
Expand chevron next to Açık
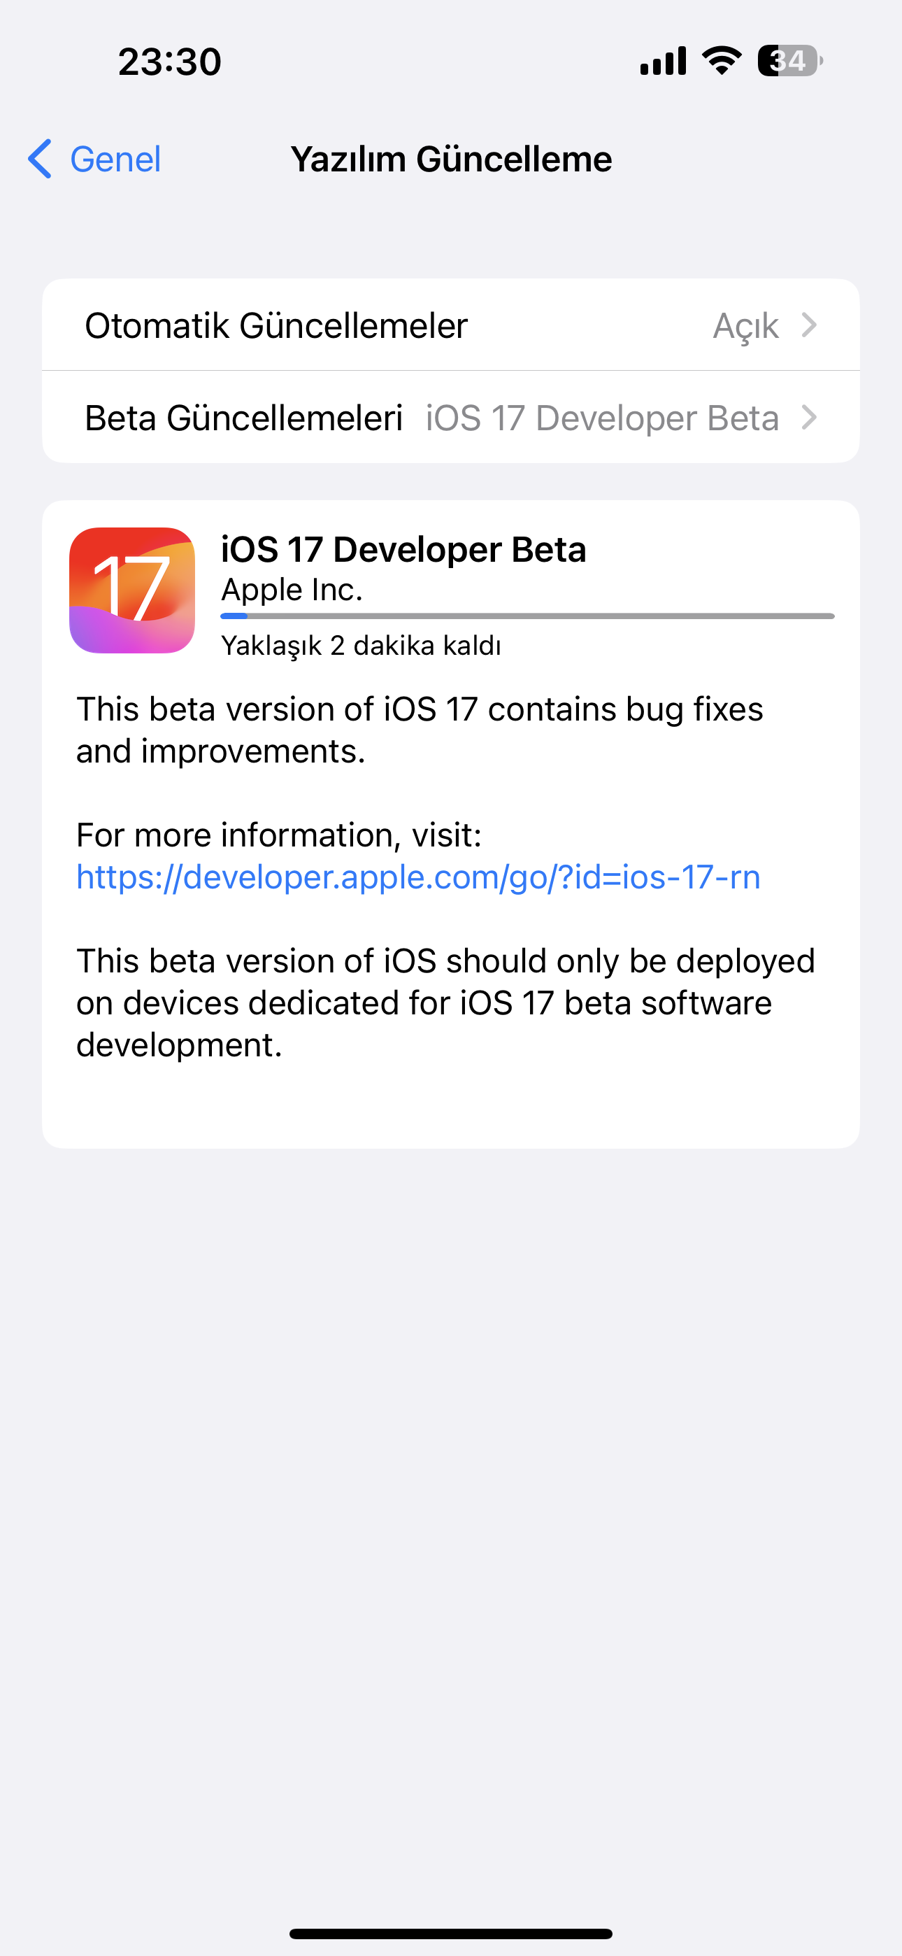click(810, 325)
